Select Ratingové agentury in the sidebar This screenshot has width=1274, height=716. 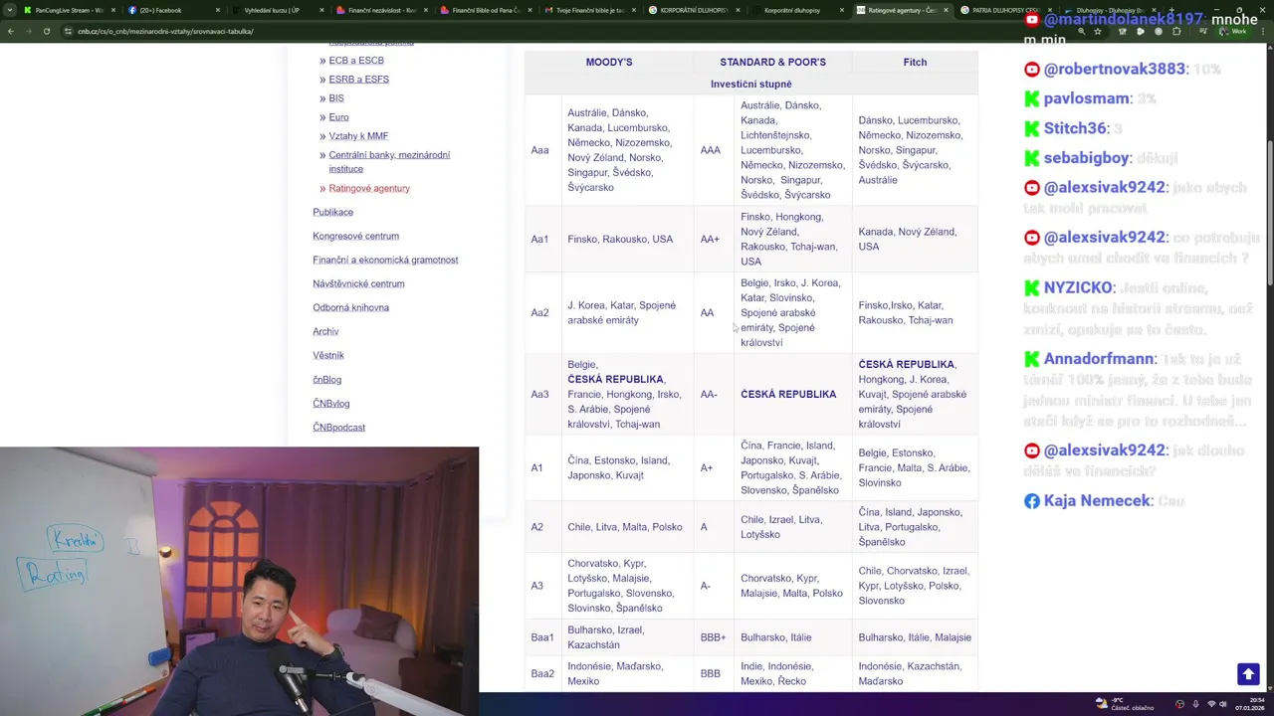tap(369, 188)
